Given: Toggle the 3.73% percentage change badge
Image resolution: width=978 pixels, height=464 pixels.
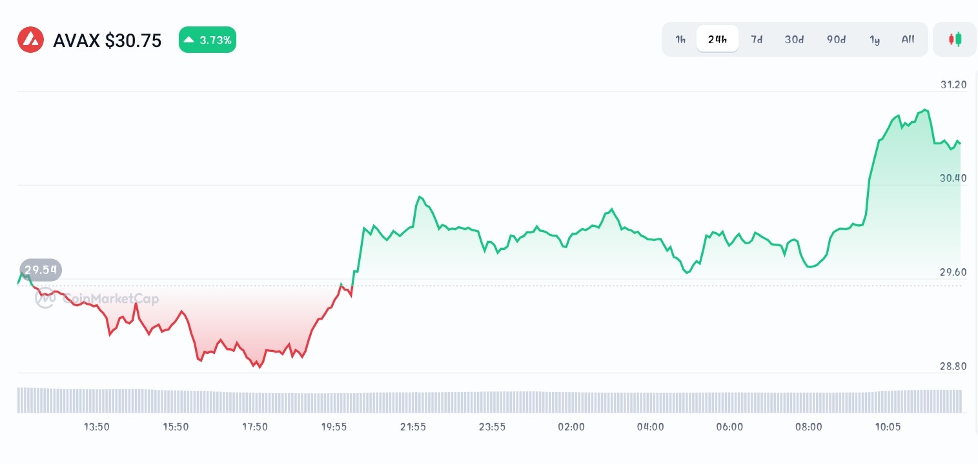Looking at the screenshot, I should coord(207,39).
